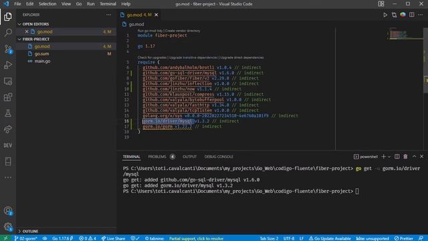The image size is (428, 241).
Task: Close go.mod in Open Editors list
Action: pos(27,31)
